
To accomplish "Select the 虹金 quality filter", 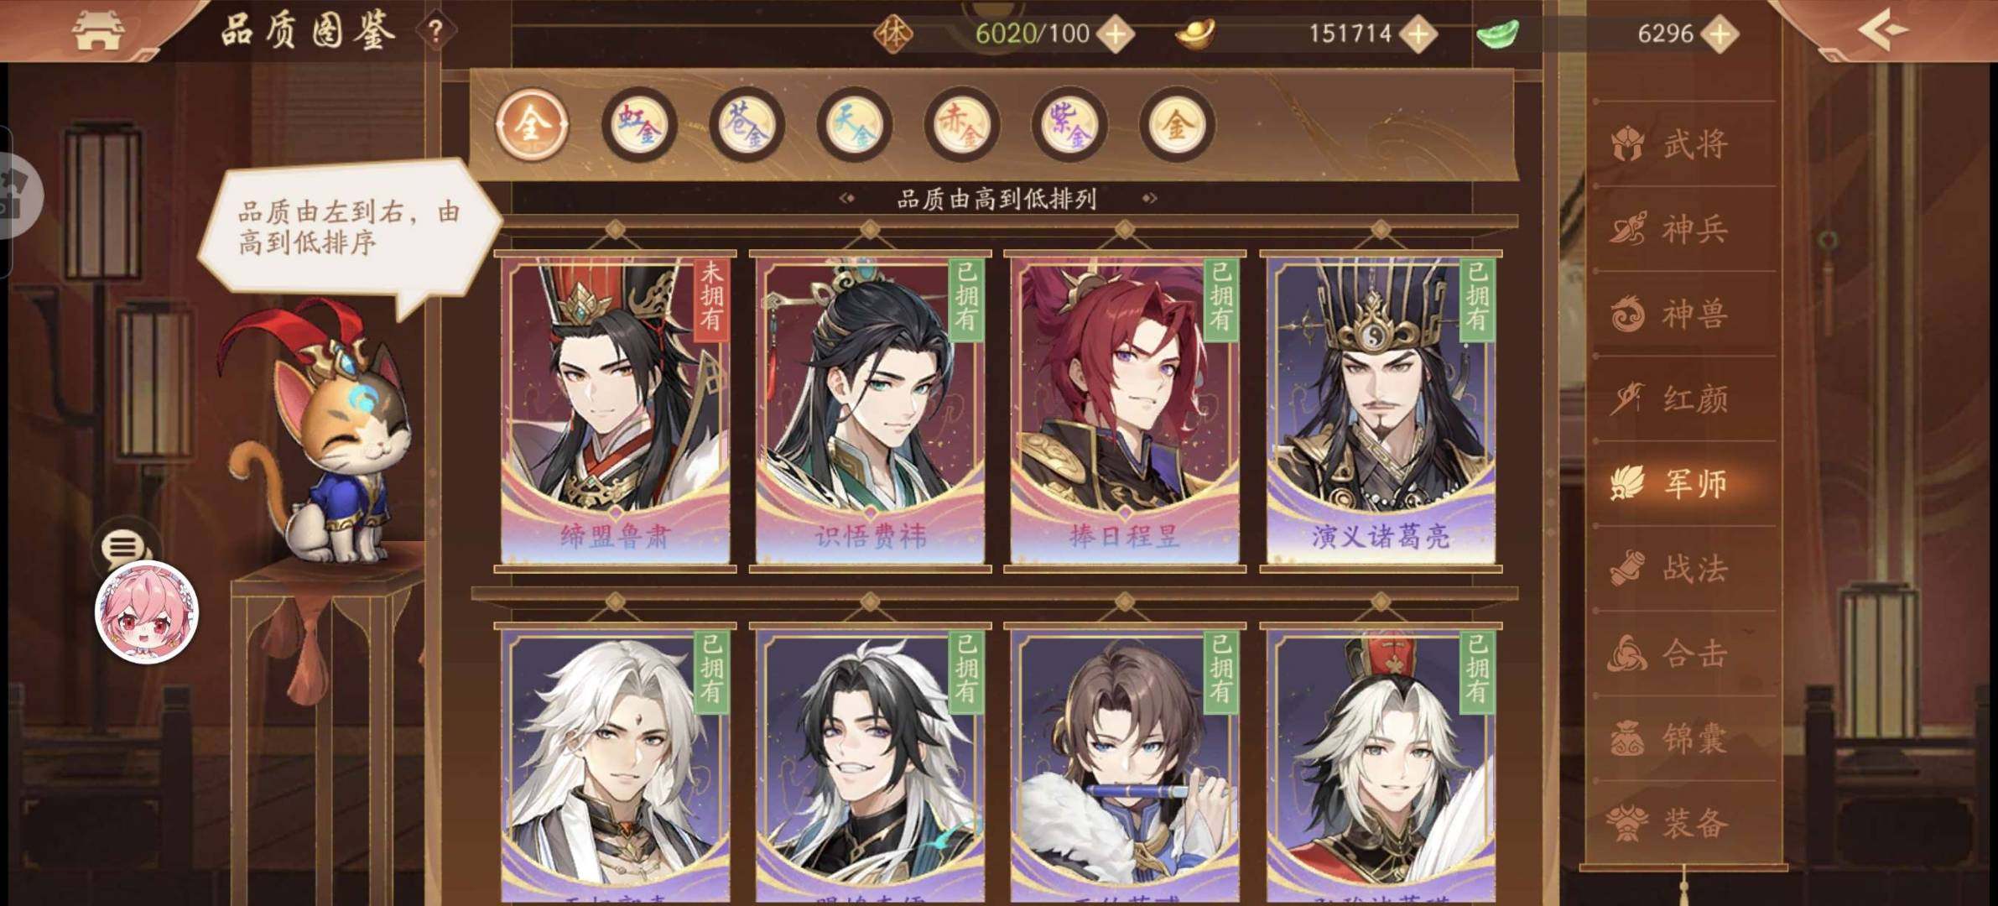I will (x=639, y=125).
